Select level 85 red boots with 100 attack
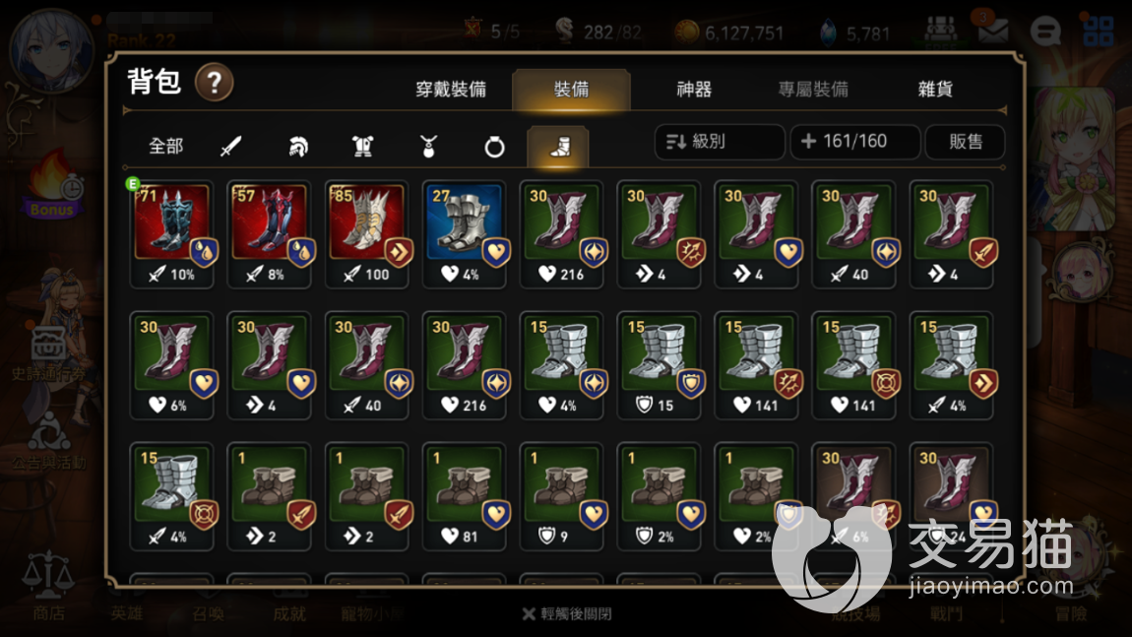 click(x=367, y=234)
